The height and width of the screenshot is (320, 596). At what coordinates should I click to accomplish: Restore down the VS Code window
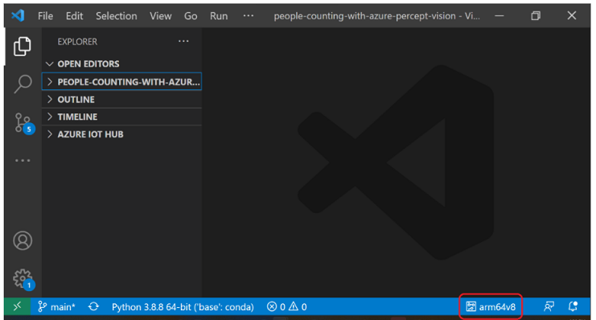(x=536, y=15)
